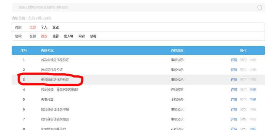The width and height of the screenshot is (273, 130).
Task: Filter by 监管 police type
Action: [x=56, y=36]
